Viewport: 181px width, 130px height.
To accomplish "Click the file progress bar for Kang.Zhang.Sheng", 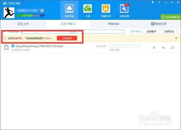I will click(x=125, y=46).
